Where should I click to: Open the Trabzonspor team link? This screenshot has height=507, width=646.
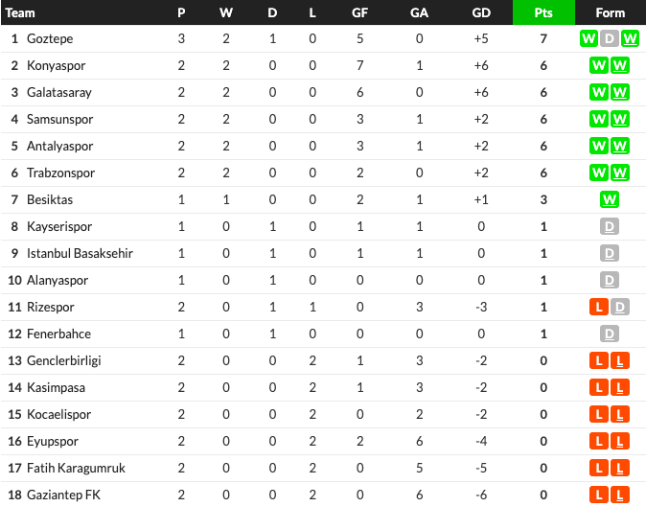60,173
